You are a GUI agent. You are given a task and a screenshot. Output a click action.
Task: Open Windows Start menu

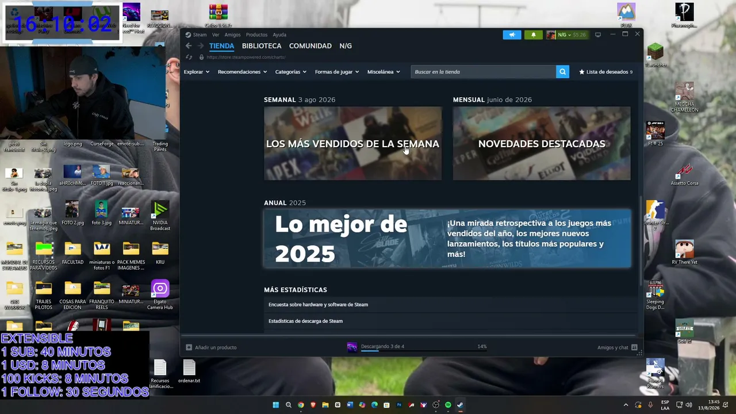click(x=276, y=405)
